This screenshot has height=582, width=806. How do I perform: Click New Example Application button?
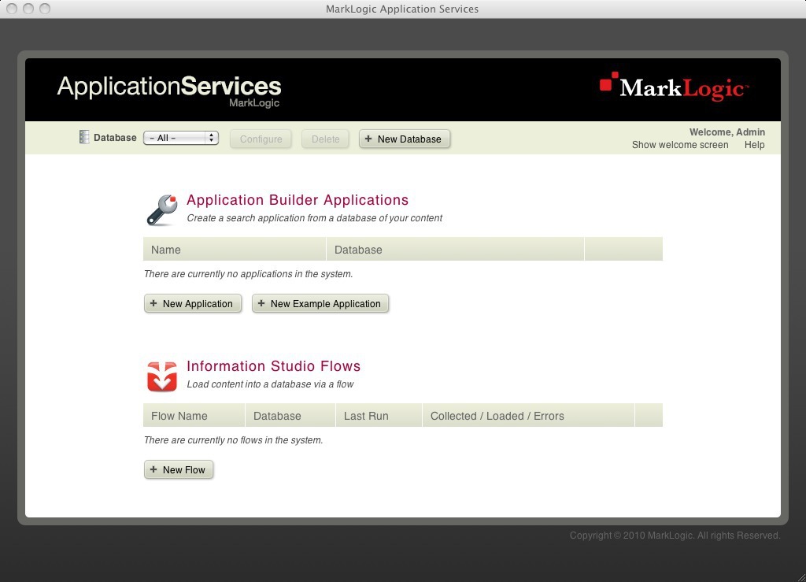[320, 303]
